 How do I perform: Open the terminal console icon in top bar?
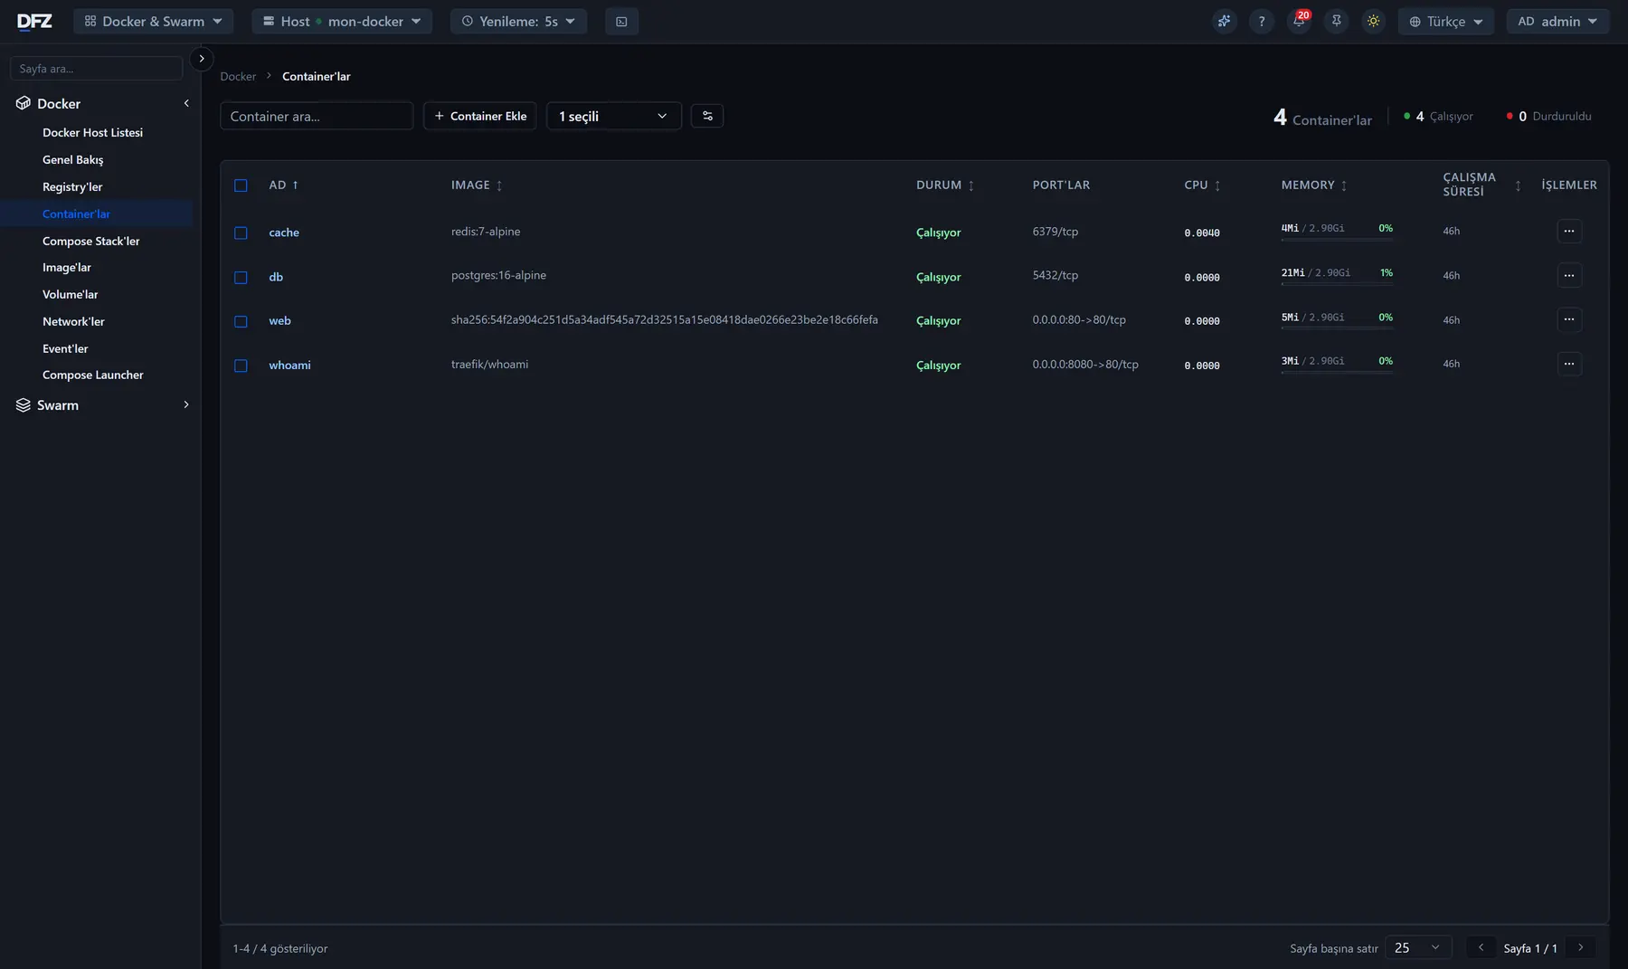click(621, 21)
